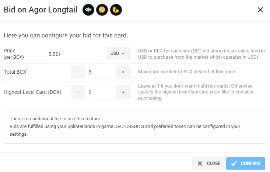270x172 pixels.
Task: Click the white diamond edition icon
Action: [x=88, y=10]
